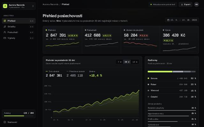Viewport: 204px width, 127px height.
Task: Click the last data point on the plays chart
Action: pos(139,90)
